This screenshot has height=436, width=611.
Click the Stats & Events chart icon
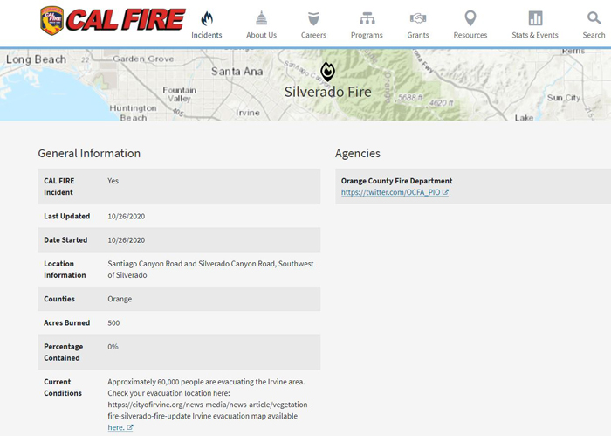(535, 18)
